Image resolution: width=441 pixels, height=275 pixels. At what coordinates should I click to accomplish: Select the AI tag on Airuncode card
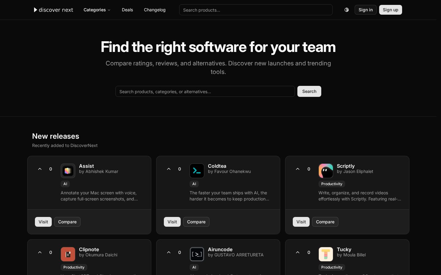(x=194, y=267)
